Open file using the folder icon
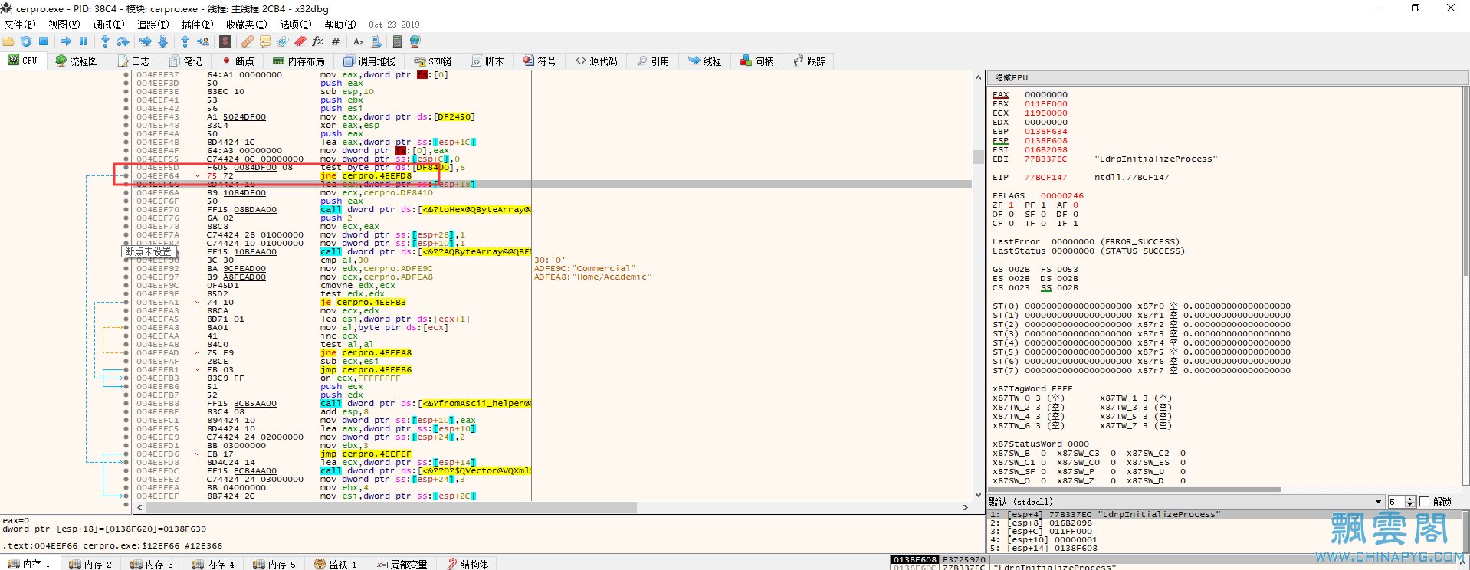 9,41
